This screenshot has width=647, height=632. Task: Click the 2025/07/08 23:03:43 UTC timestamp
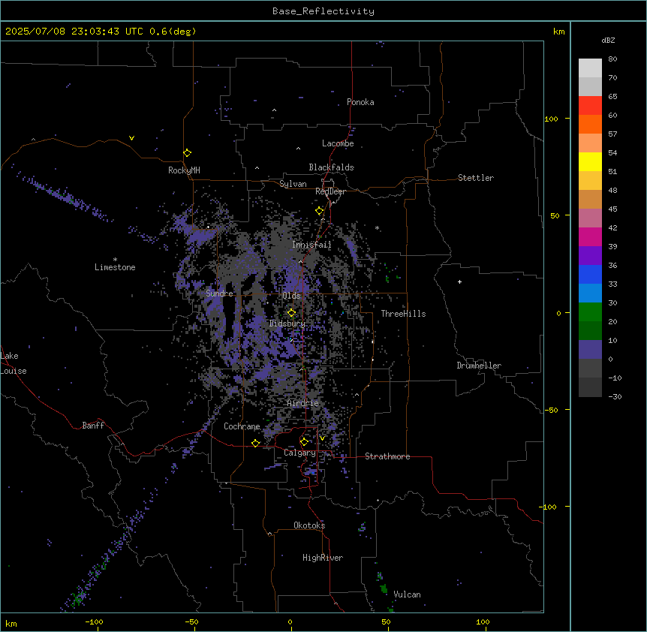74,32
